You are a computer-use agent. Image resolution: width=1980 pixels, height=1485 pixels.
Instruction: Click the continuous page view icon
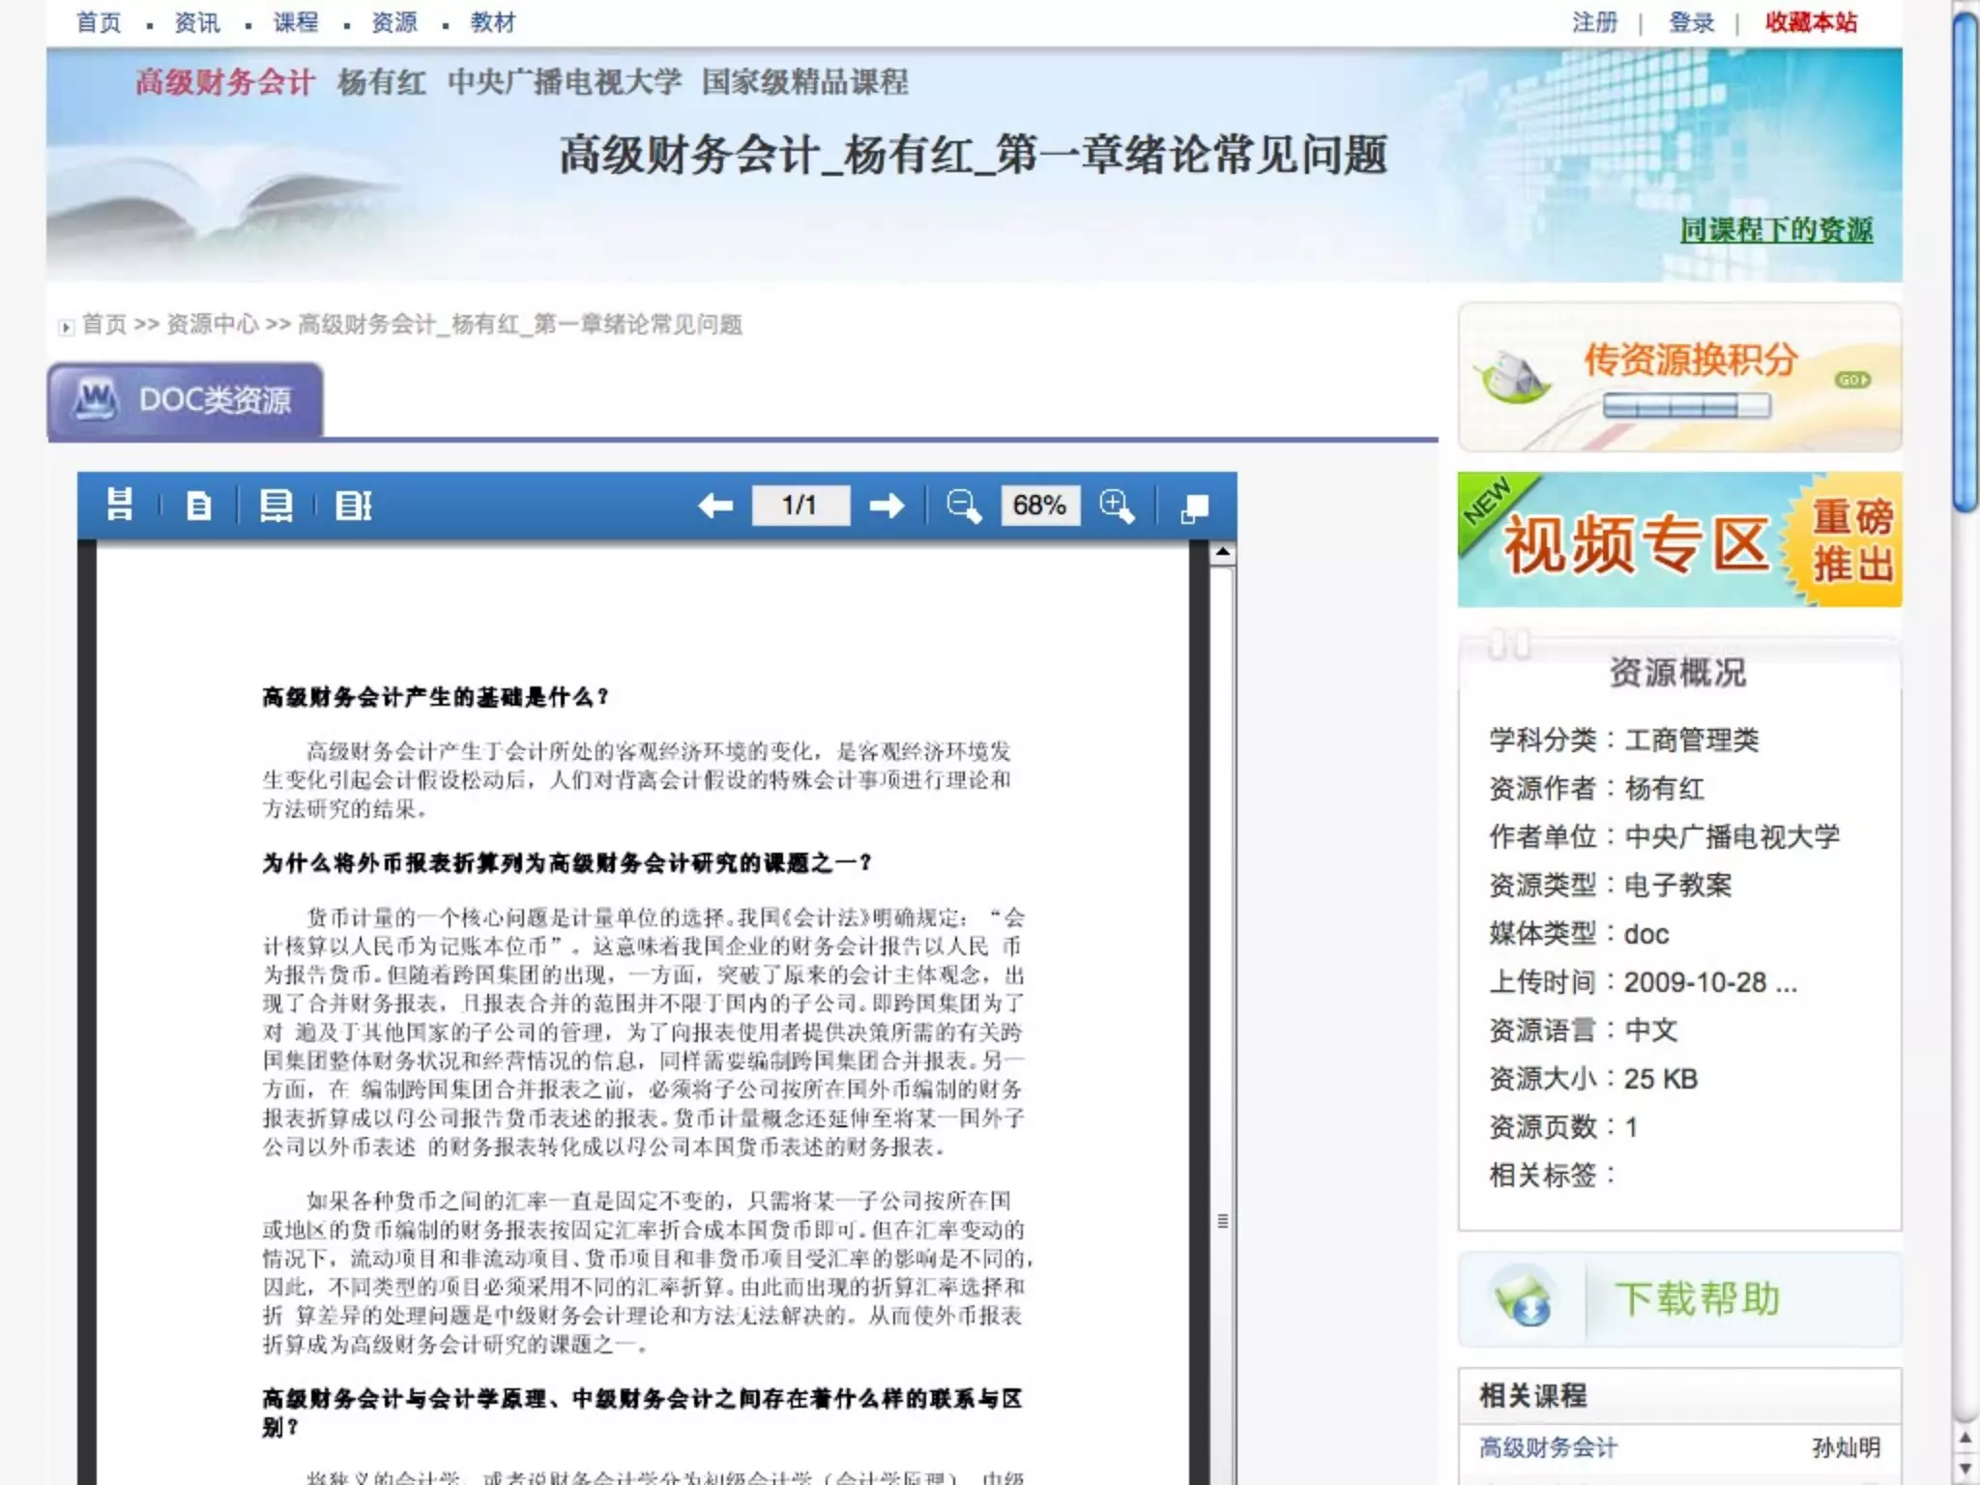point(119,505)
